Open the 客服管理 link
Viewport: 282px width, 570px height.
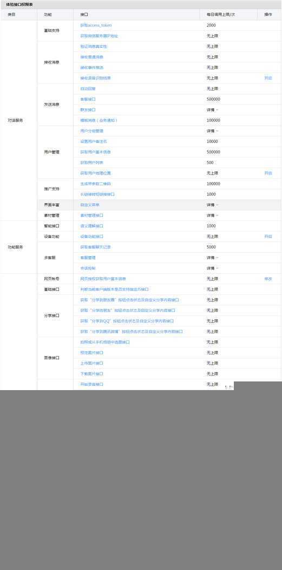pyautogui.click(x=88, y=258)
